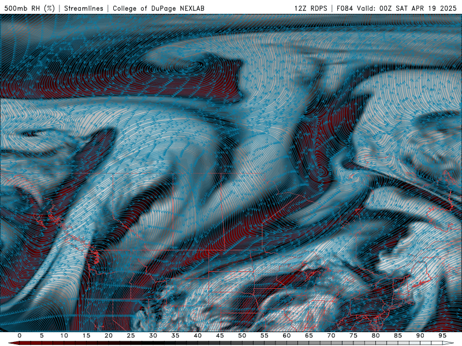Click the 35 label on RH scale

[176, 336]
